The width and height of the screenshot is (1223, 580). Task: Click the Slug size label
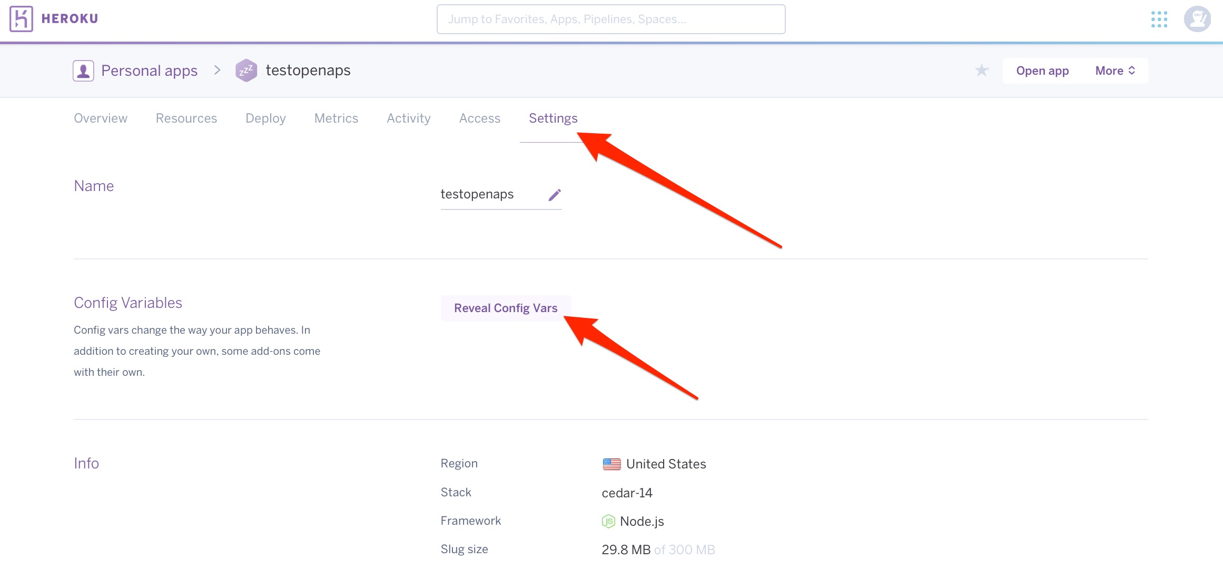pos(464,549)
